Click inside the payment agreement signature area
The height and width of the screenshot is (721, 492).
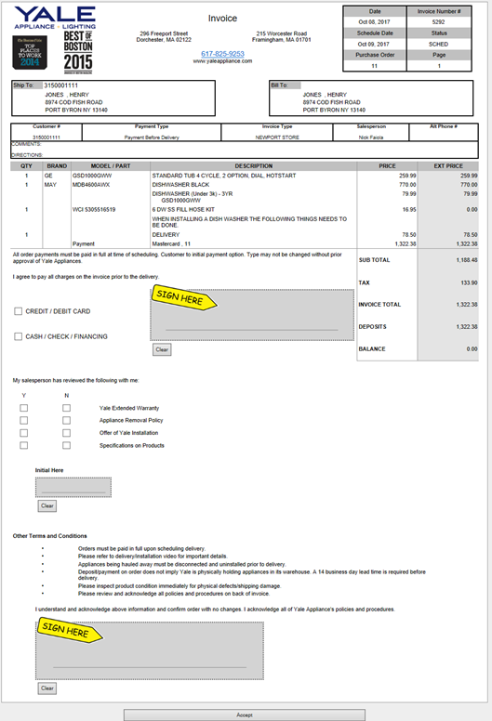click(252, 315)
